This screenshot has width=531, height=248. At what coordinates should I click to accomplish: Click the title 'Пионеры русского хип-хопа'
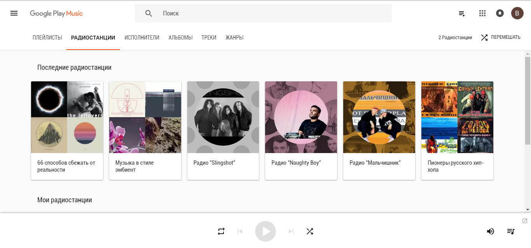pyautogui.click(x=456, y=166)
